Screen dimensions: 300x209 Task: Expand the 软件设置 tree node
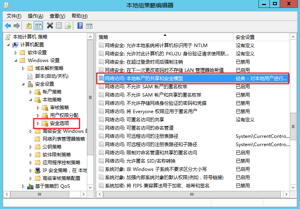coord(16,53)
